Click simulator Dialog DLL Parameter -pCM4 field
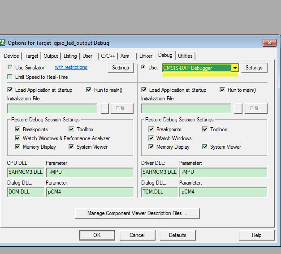This screenshot has height=254, width=281. pyautogui.click(x=90, y=192)
